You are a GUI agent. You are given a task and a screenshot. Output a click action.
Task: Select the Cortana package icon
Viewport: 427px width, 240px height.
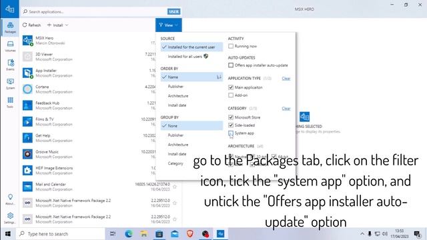[x=27, y=89]
